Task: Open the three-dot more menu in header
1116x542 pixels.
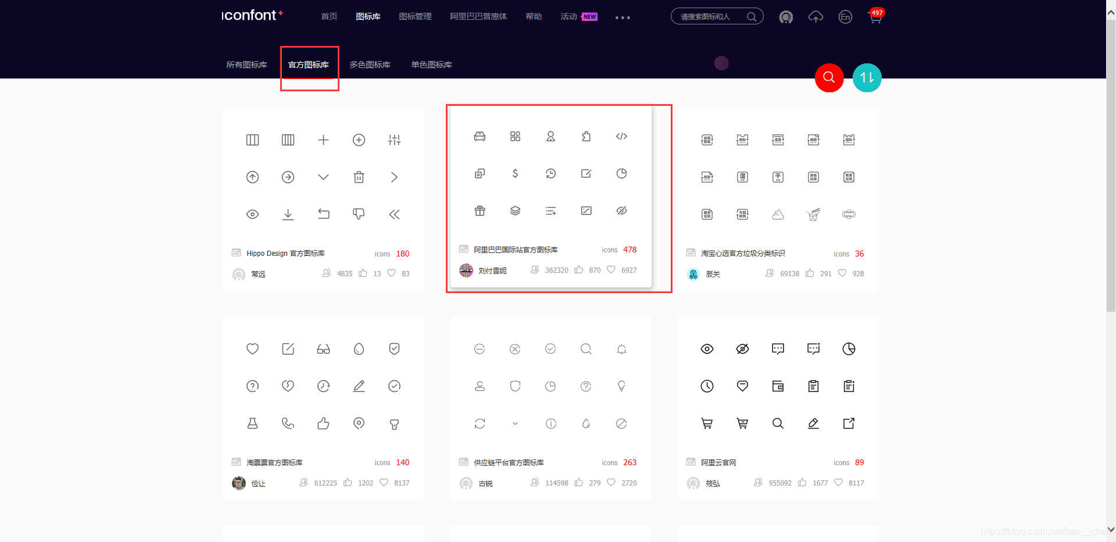Action: (623, 17)
